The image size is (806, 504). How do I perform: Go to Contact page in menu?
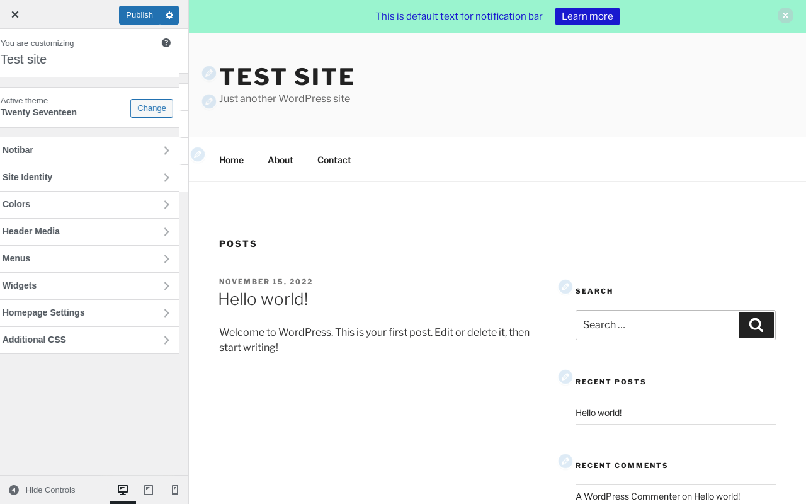click(334, 160)
